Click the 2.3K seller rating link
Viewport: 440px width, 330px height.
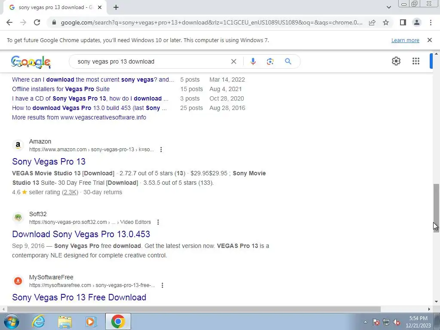(70, 192)
